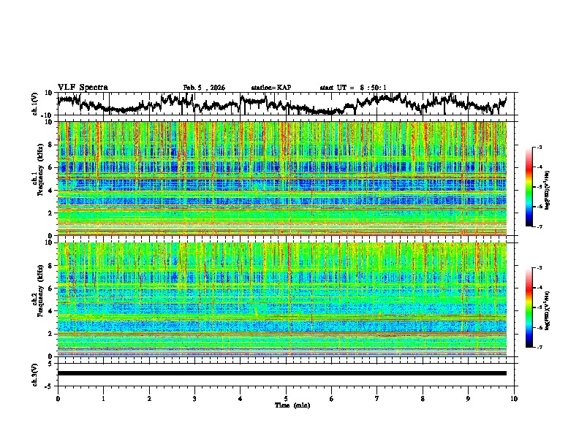Click the "8" kHz tick of ch.2 spectrogram
This screenshot has height=447, width=579.
[x=51, y=266]
